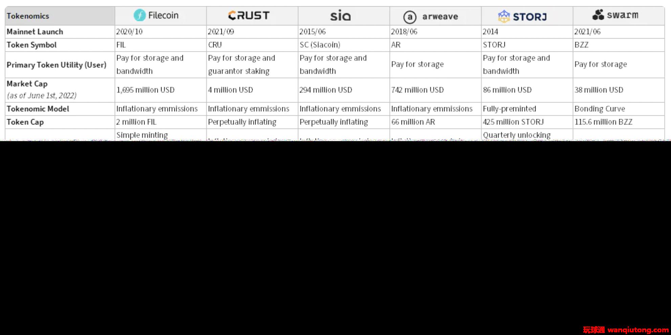This screenshot has height=335, width=671.
Task: Select the 742 million USD cell
Action: pyautogui.click(x=435, y=90)
